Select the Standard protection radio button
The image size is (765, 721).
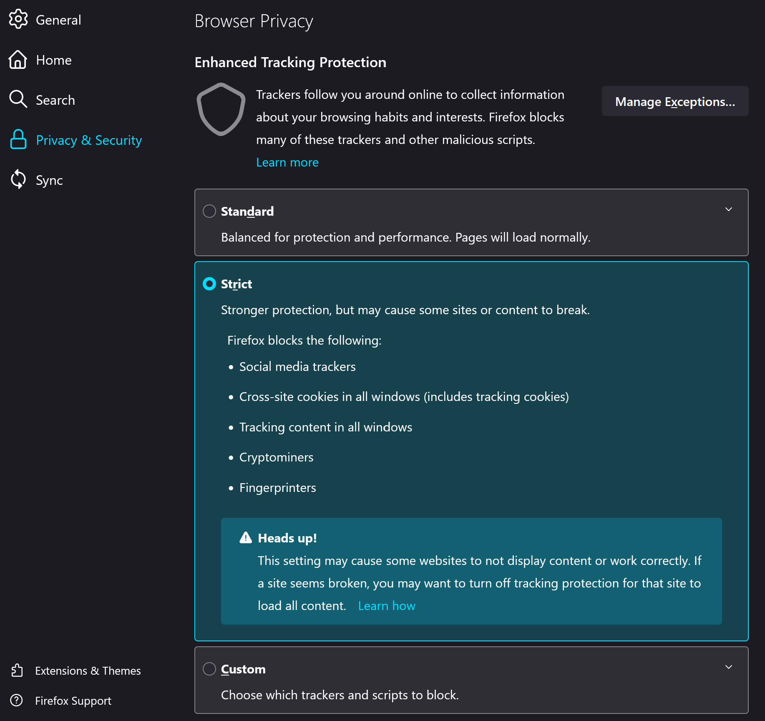[209, 211]
